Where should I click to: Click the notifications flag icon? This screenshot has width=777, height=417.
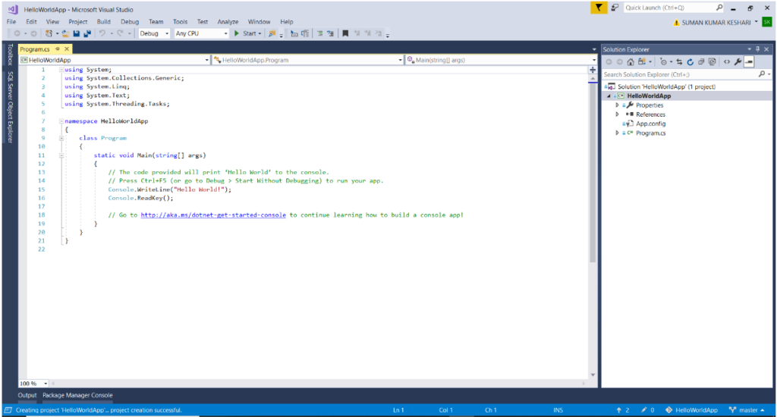(x=599, y=8)
